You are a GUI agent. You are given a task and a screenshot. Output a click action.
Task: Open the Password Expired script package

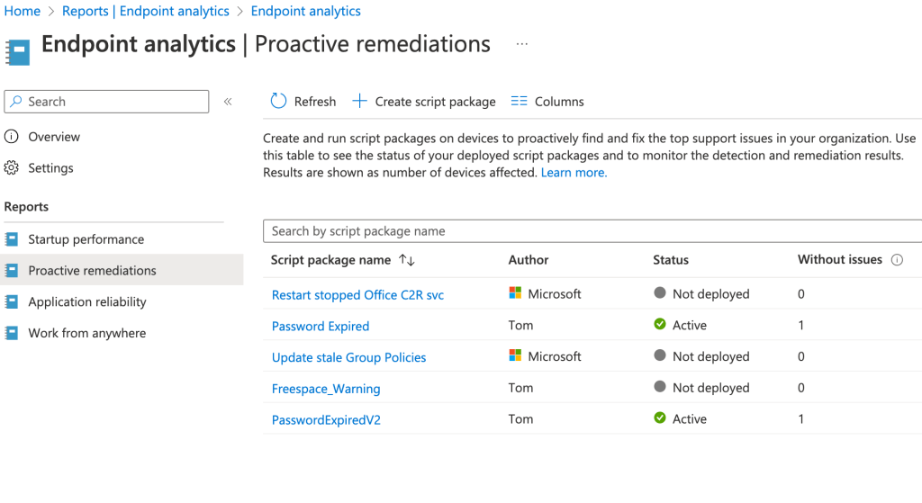(321, 326)
